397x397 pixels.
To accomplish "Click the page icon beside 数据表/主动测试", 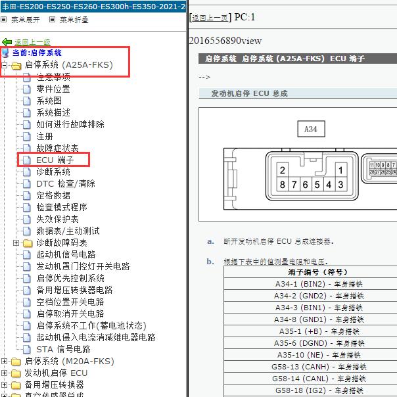I will [27, 231].
